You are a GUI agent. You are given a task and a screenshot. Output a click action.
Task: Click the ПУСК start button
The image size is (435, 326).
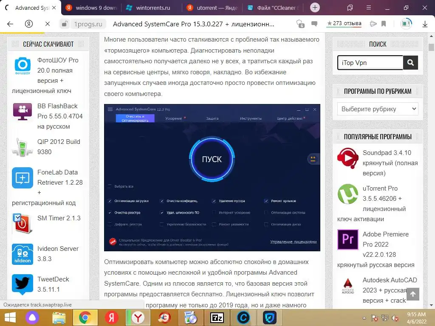tap(212, 159)
